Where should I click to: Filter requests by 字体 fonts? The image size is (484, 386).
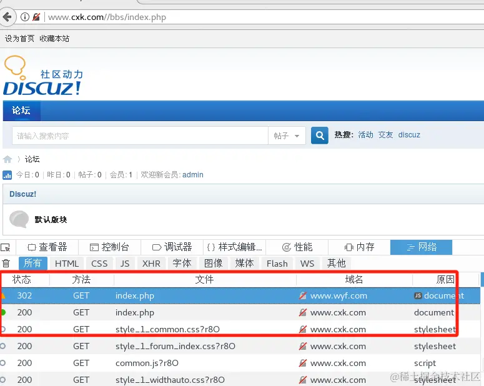pyautogui.click(x=182, y=264)
